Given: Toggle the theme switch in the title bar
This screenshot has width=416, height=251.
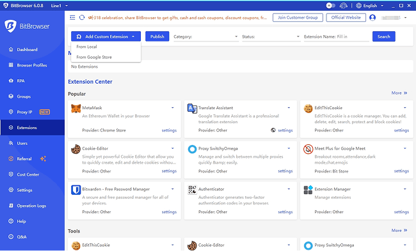Looking at the screenshot, I should (331, 6).
